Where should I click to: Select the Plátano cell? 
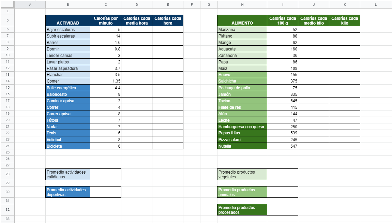[x=242, y=36]
